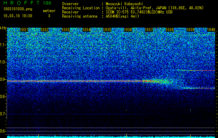
Task: Click the yellow meteor tick below 1036
Action: click(x=126, y=135)
